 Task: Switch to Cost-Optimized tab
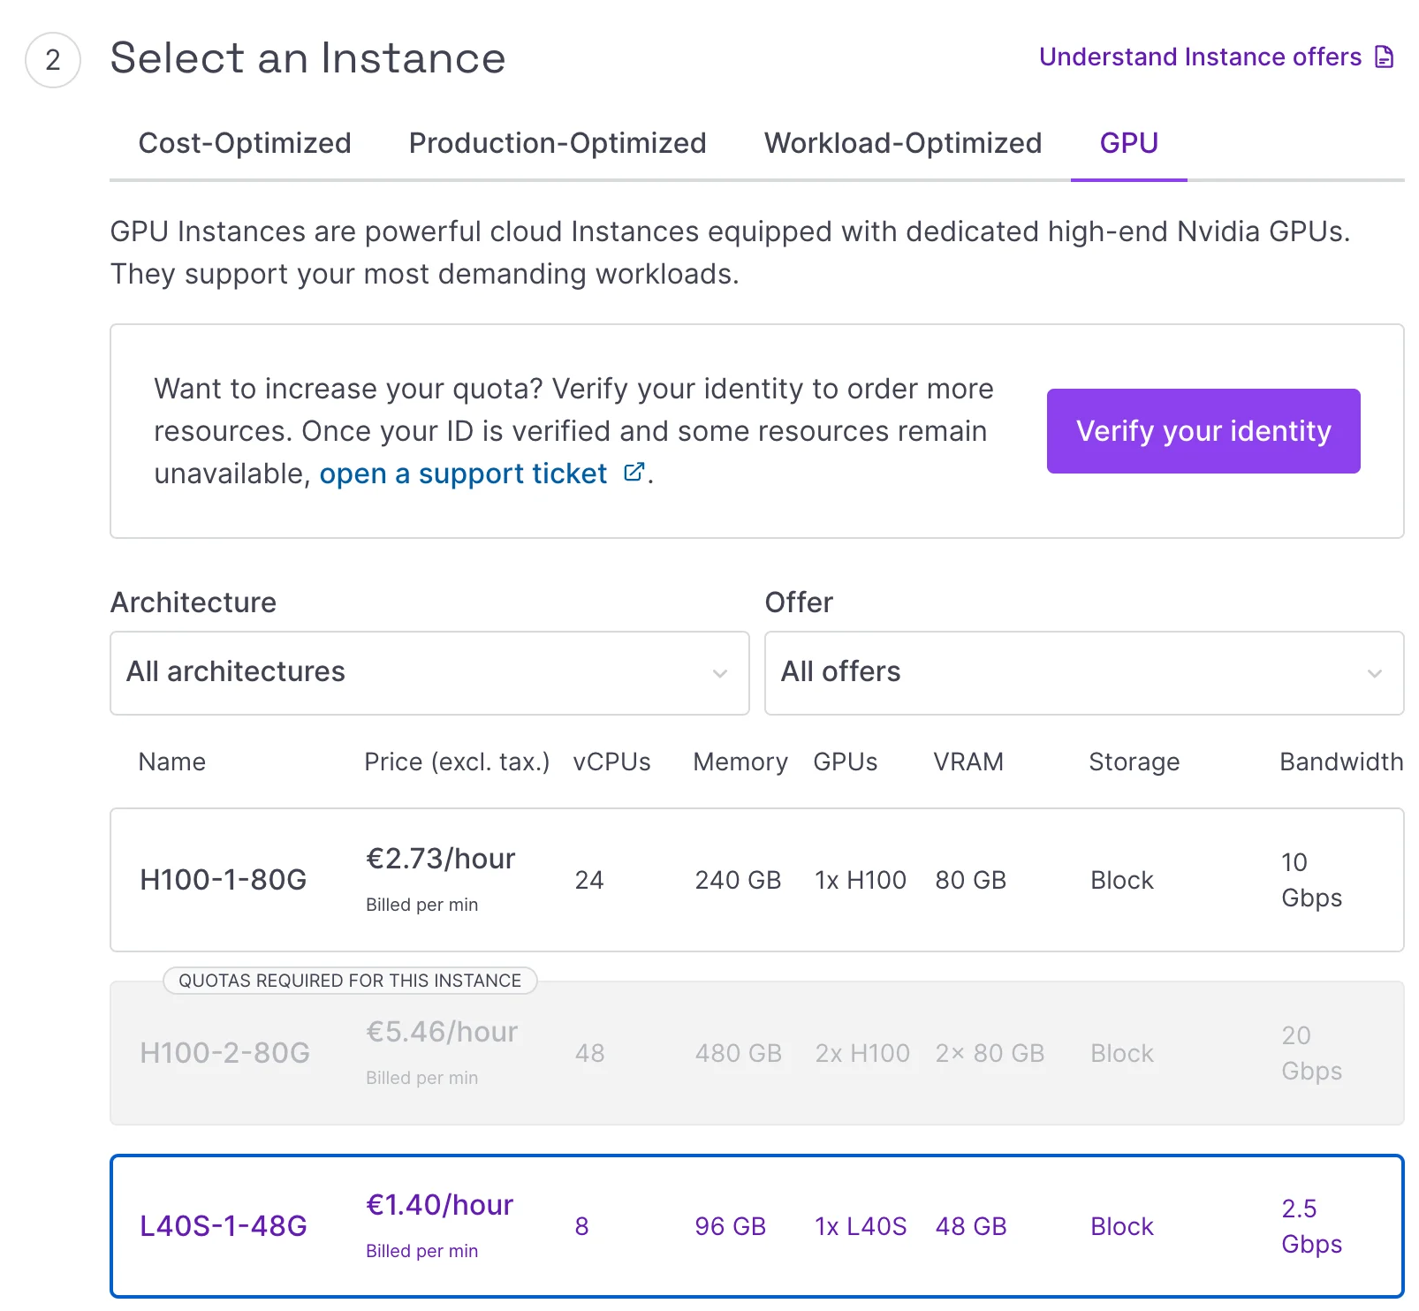(245, 143)
